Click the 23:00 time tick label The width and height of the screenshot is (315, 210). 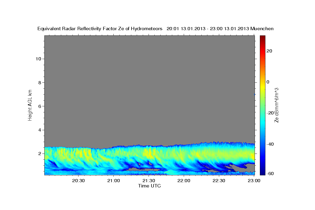click(x=254, y=181)
